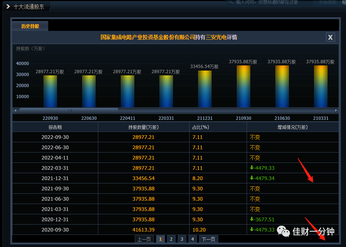The height and width of the screenshot is (247, 346).
Task: Click the 211231 bar showing 33456.54万股
Action: point(205,89)
